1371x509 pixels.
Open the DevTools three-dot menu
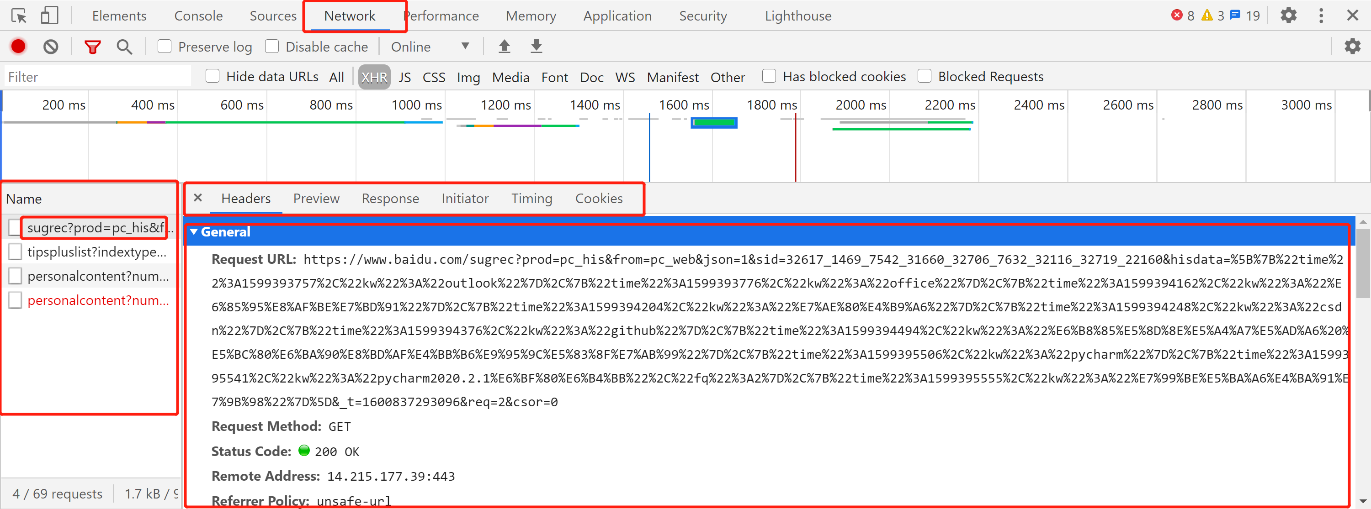tap(1320, 16)
